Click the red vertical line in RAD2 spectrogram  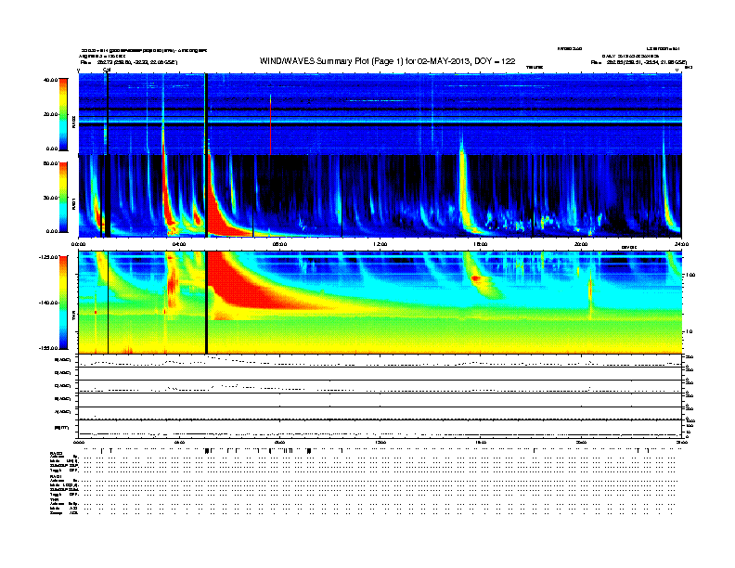(270, 124)
